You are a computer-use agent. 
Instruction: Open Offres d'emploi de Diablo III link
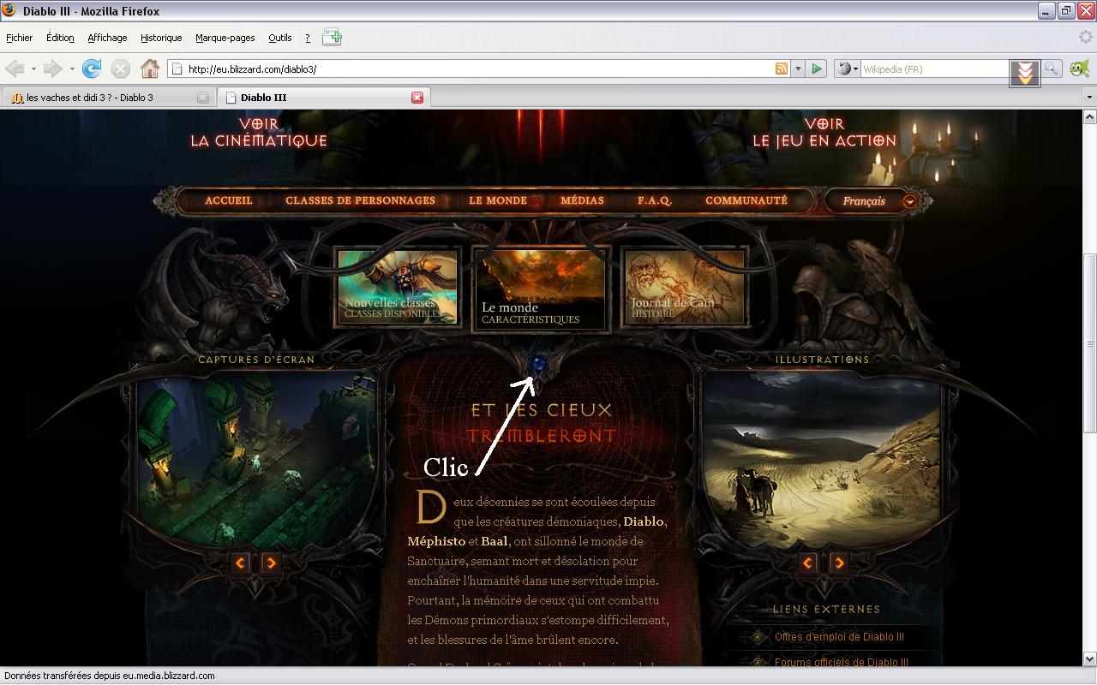tap(839, 637)
